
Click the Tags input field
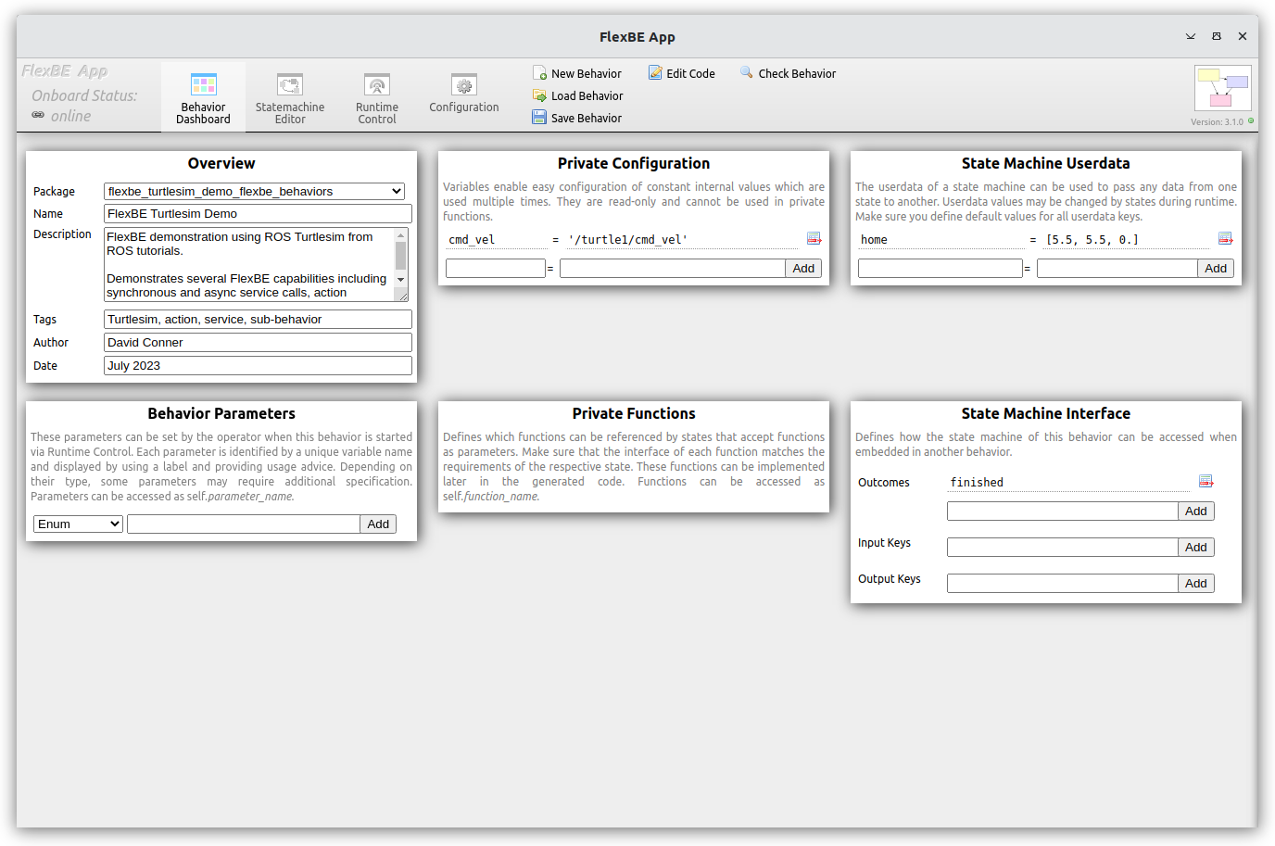(x=258, y=319)
